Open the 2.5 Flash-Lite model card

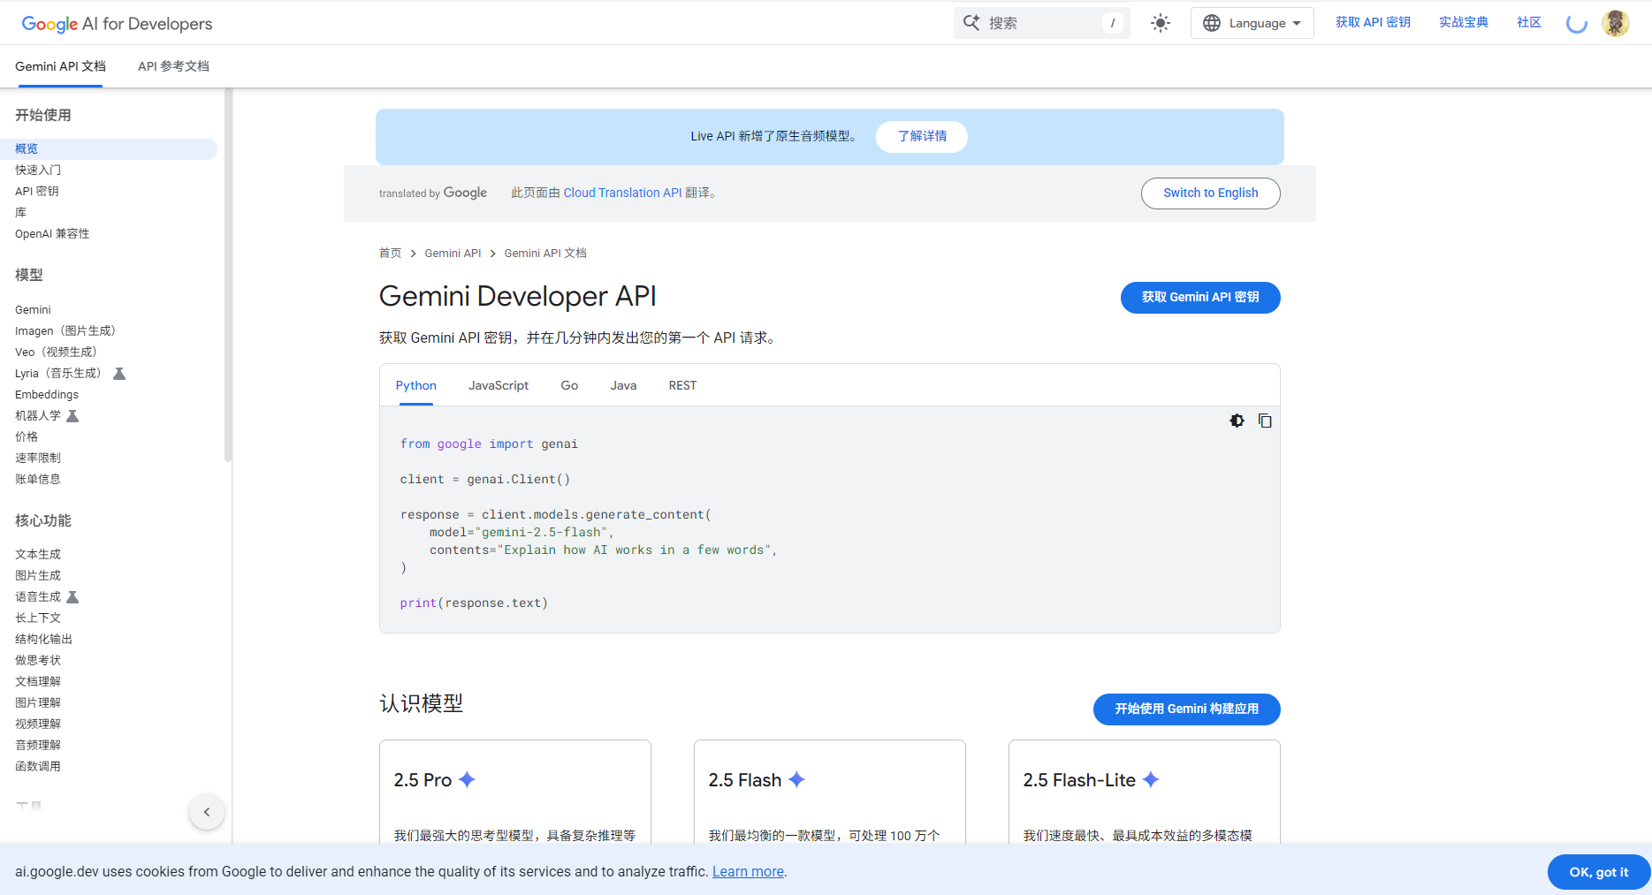pos(1145,792)
